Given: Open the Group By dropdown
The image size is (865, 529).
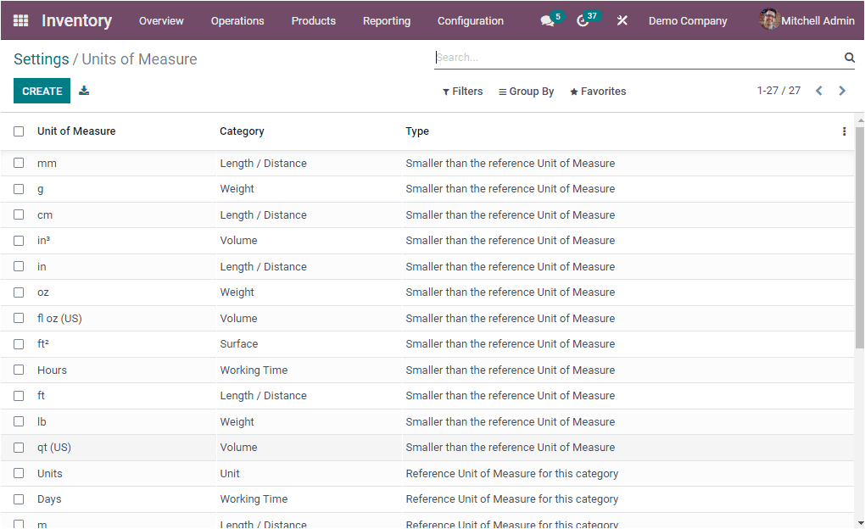Looking at the screenshot, I should click(x=526, y=91).
